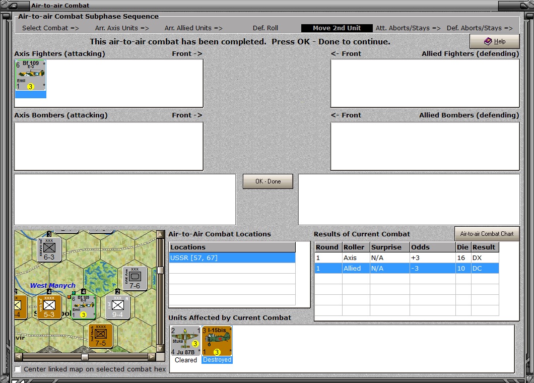Click the OK - Done button
This screenshot has height=383, width=534.
[268, 181]
